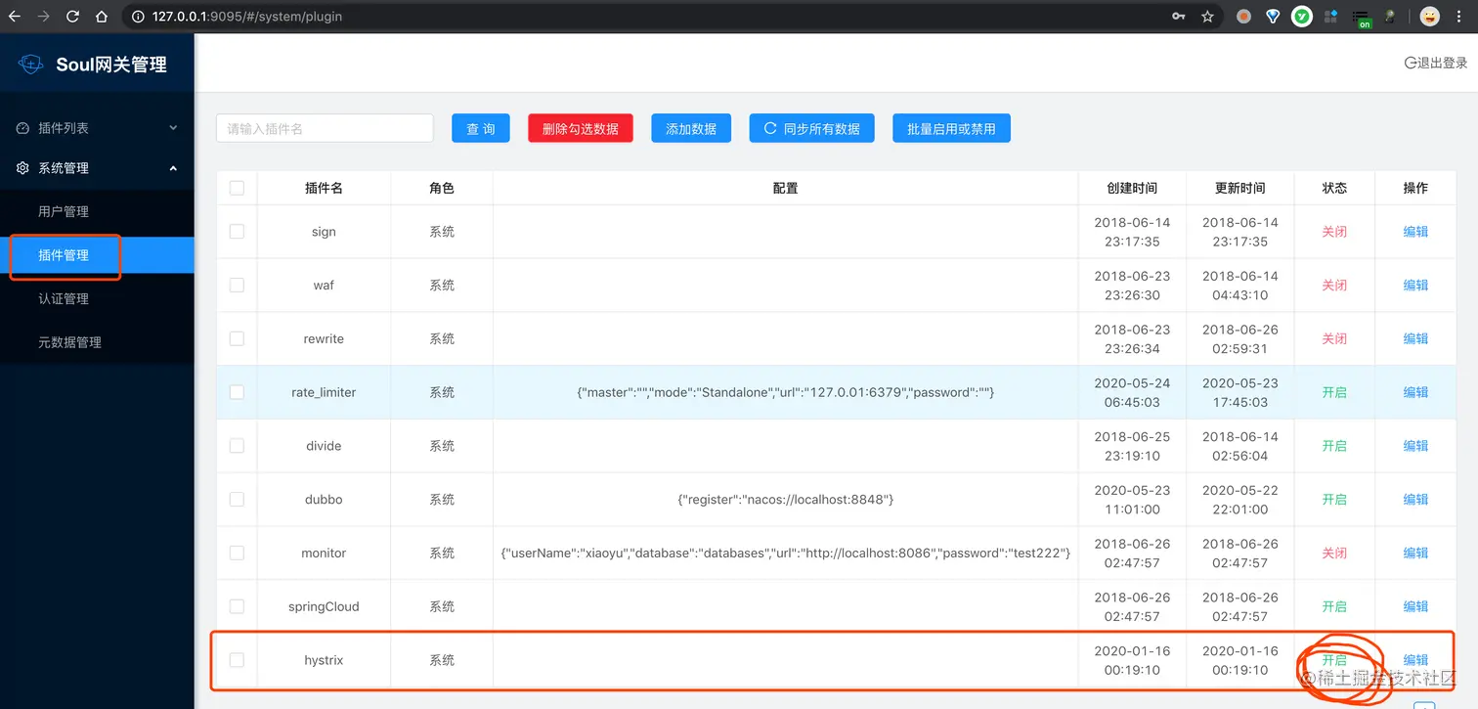
Task: Check the springCloud row checkbox
Action: pos(237,606)
